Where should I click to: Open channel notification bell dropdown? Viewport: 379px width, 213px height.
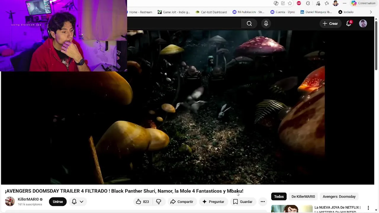(78, 202)
